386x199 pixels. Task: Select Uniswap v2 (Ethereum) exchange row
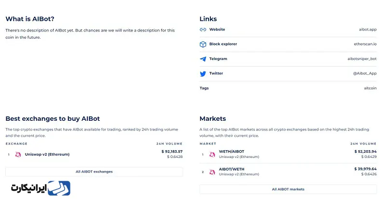click(94, 155)
